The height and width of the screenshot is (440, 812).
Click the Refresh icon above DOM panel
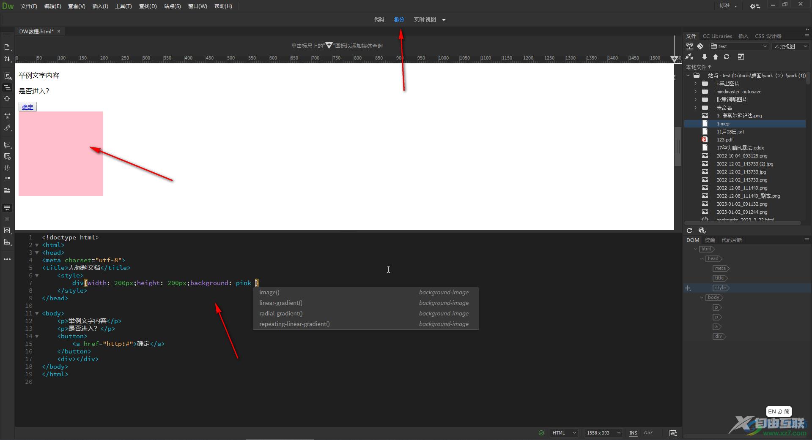point(689,231)
